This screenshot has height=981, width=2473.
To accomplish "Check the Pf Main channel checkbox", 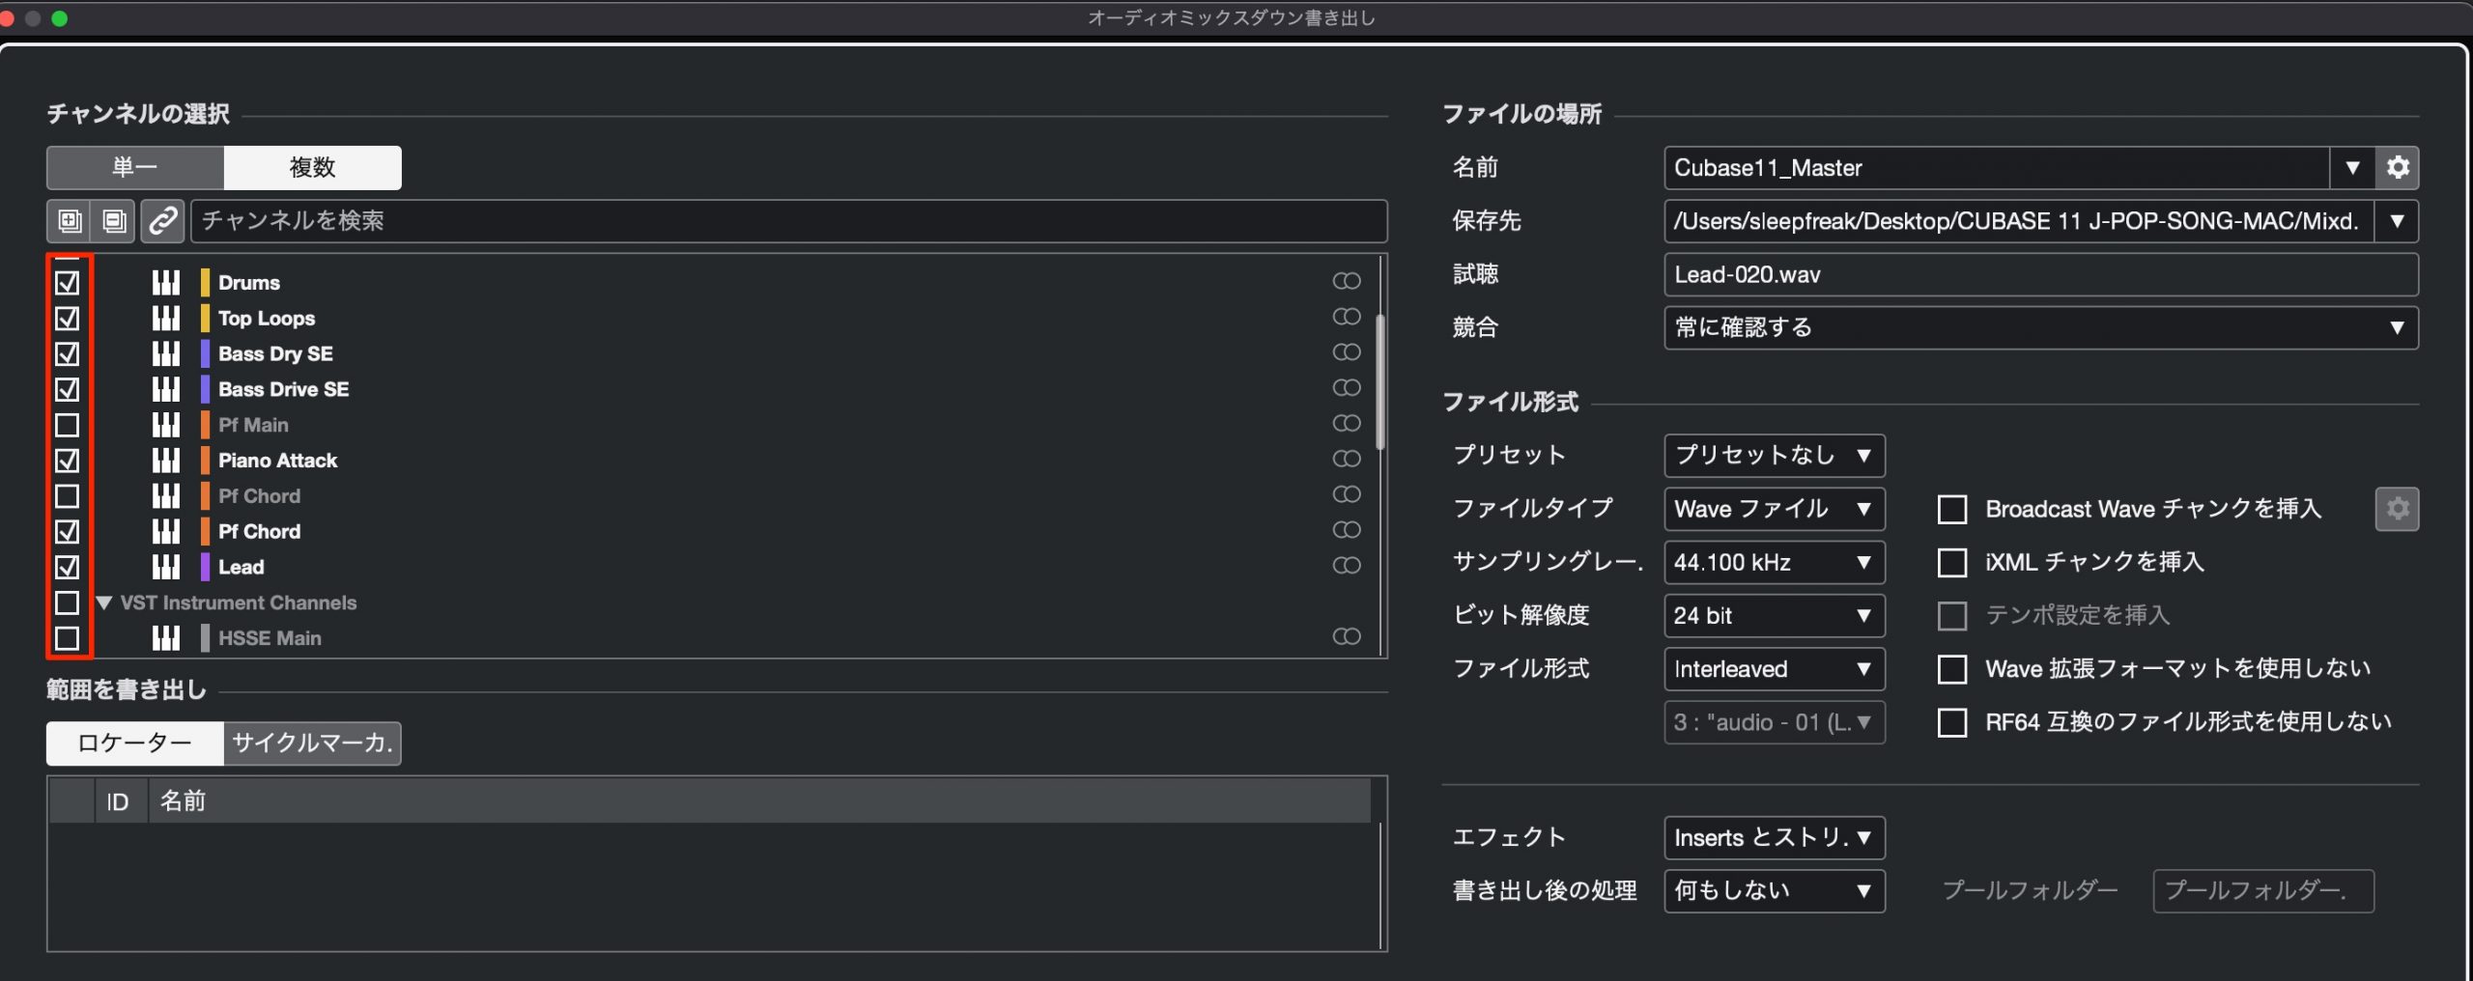I will 67,425.
